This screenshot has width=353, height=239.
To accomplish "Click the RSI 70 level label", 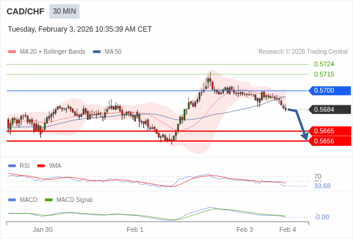I will coord(318,176).
